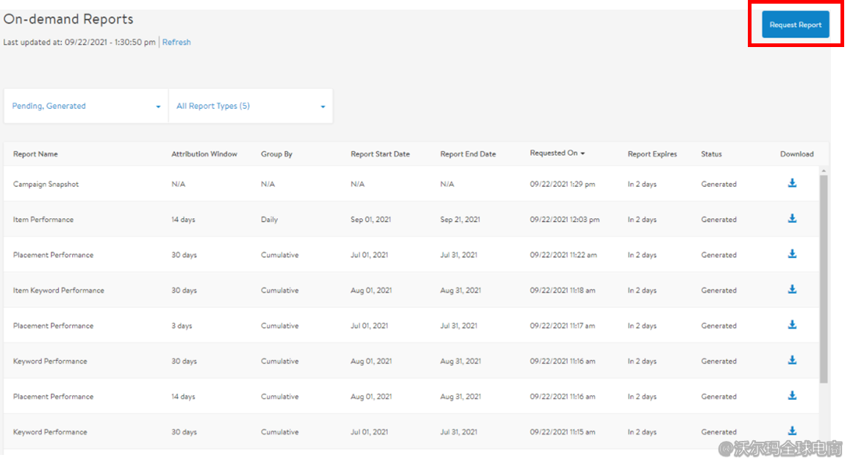Click the Report Expires column header
The width and height of the screenshot is (853, 463).
click(652, 154)
